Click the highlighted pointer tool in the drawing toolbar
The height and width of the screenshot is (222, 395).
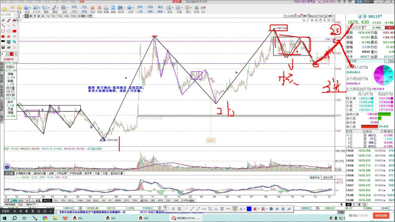click(x=235, y=209)
